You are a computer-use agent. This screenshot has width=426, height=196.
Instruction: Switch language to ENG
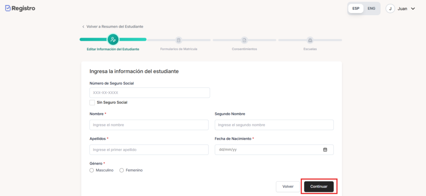tap(372, 9)
